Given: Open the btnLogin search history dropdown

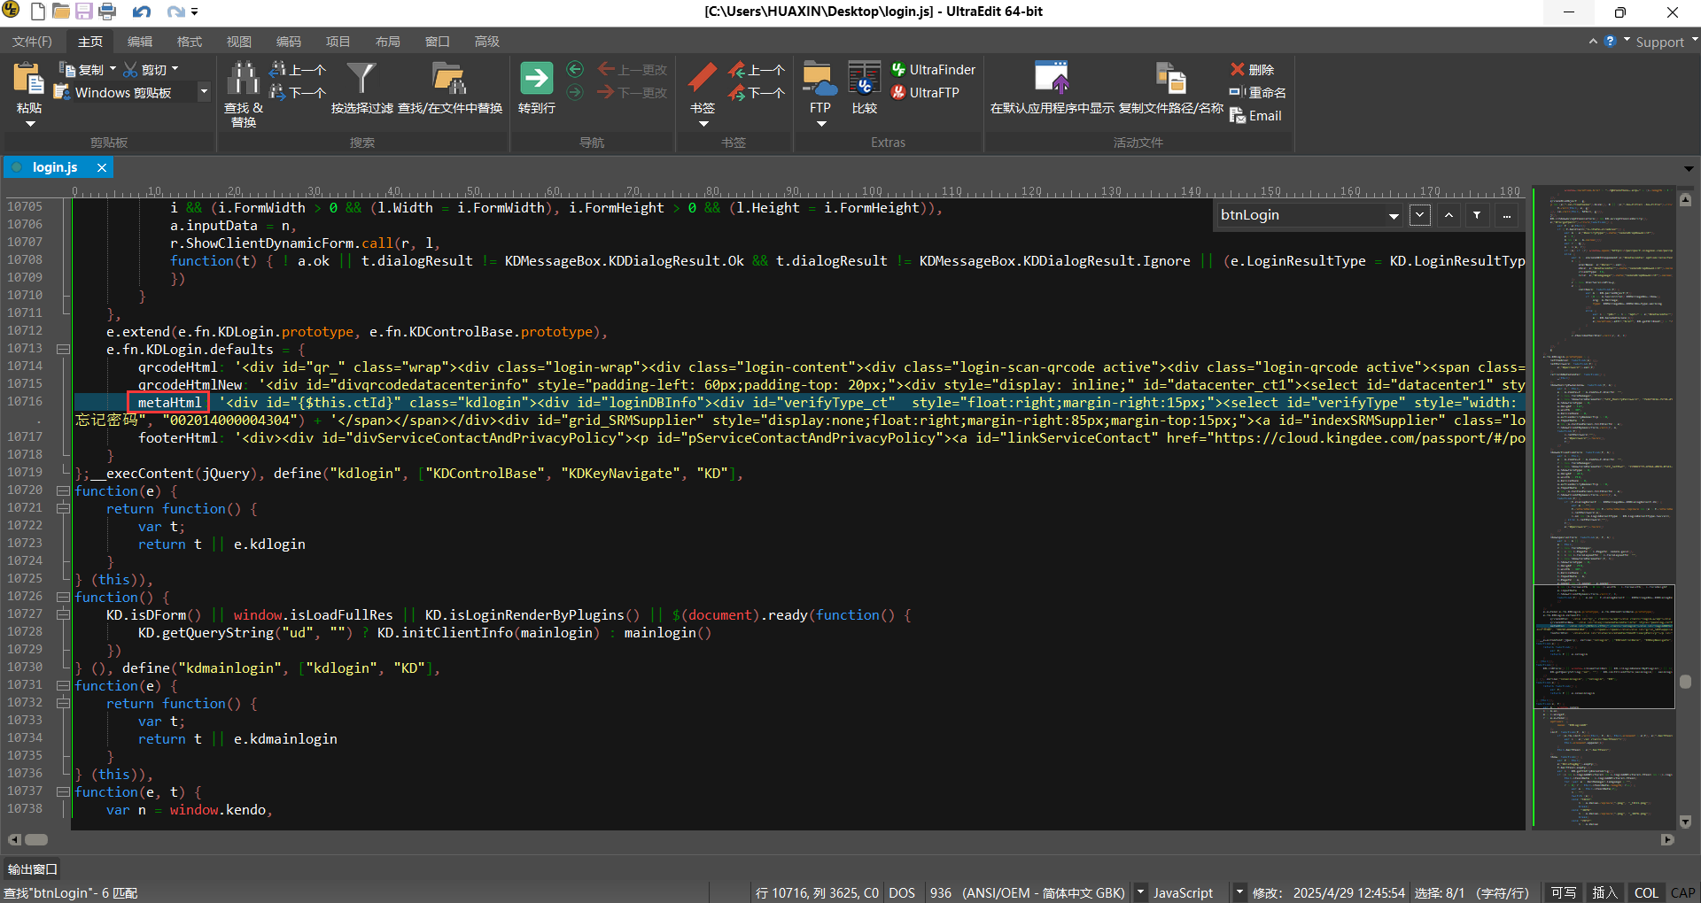Looking at the screenshot, I should click(x=1394, y=215).
